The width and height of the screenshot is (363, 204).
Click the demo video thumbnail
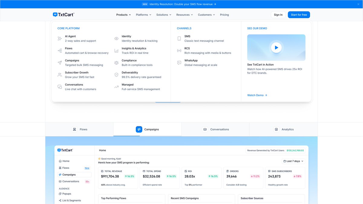pos(276,47)
